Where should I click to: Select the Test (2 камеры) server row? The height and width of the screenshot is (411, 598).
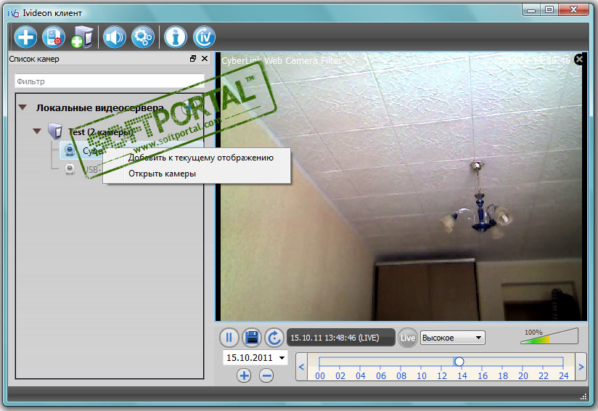(101, 131)
